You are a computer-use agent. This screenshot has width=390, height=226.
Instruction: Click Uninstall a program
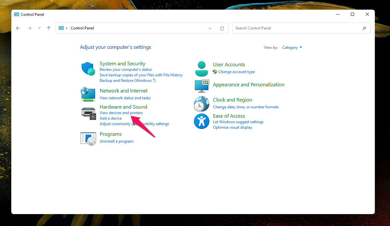(x=117, y=141)
